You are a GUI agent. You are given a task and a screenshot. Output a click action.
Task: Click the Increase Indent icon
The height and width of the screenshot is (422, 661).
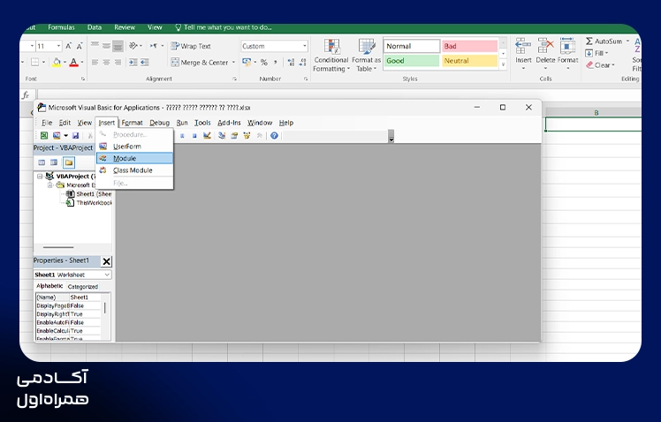(x=145, y=63)
